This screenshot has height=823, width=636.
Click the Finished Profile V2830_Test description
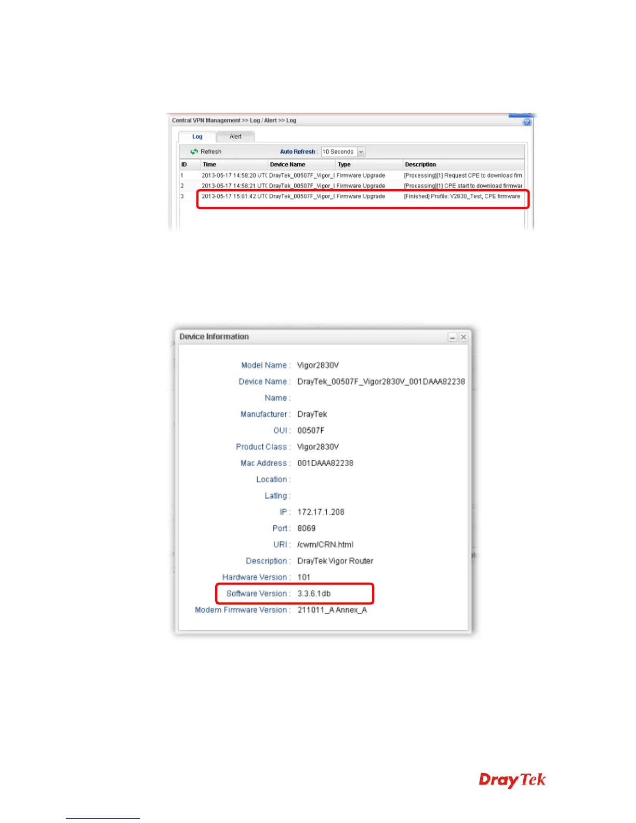(462, 196)
